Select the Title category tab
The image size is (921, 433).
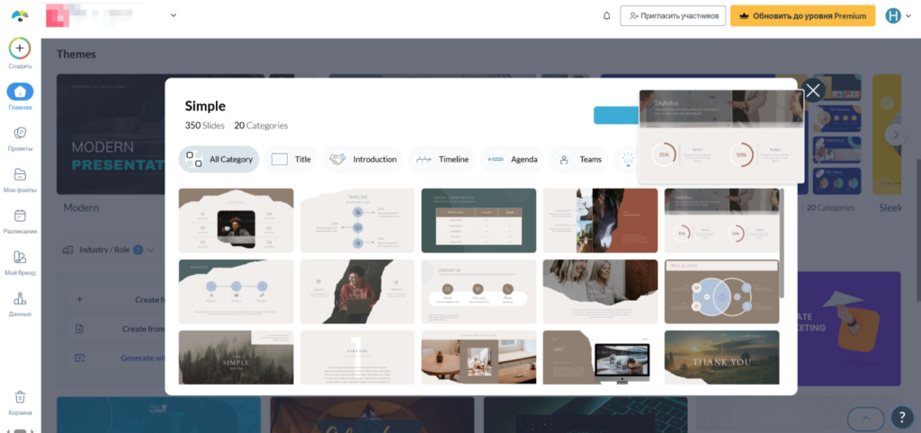coord(291,159)
